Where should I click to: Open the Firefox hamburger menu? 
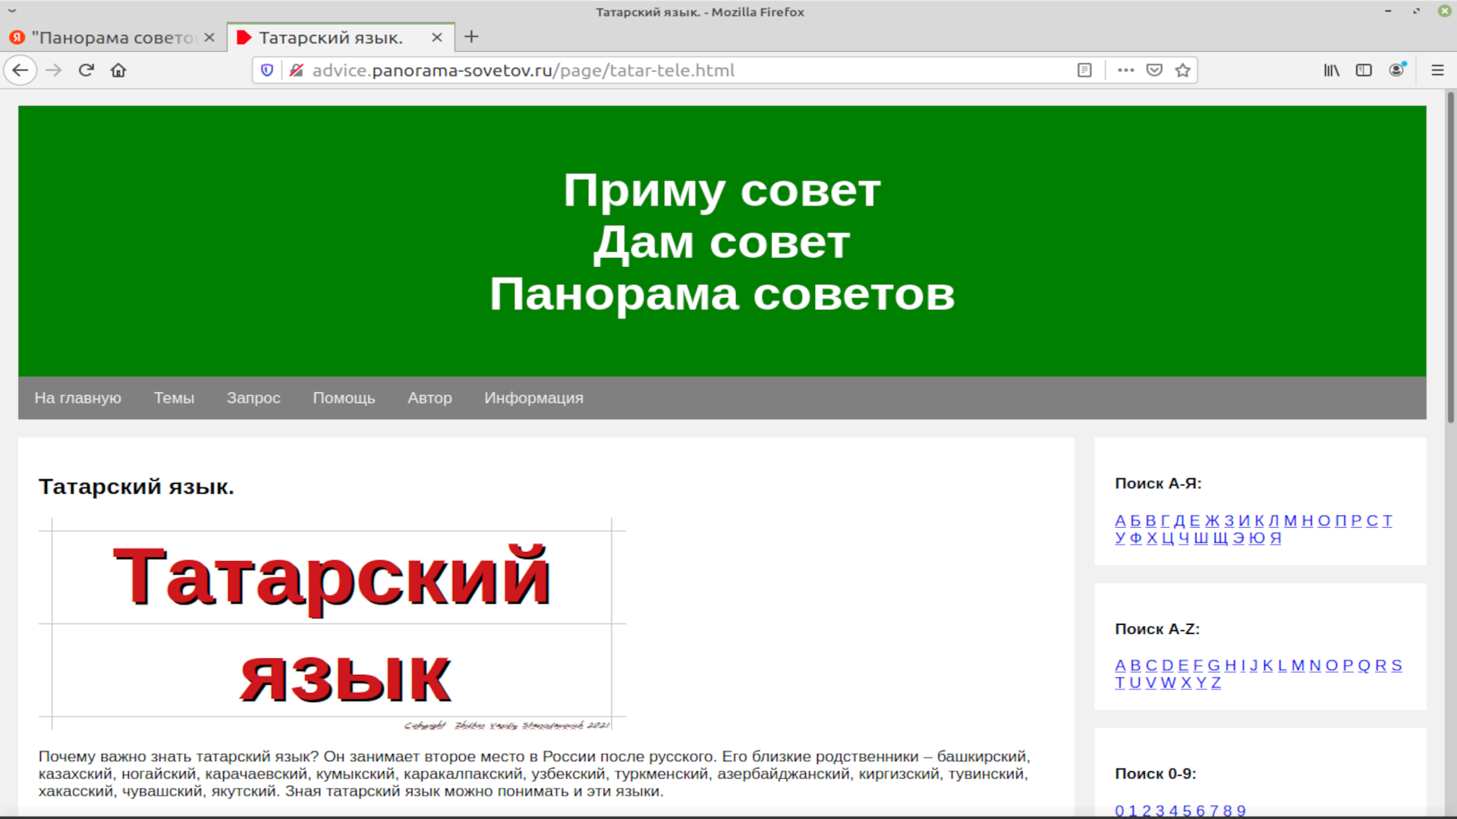(1438, 70)
